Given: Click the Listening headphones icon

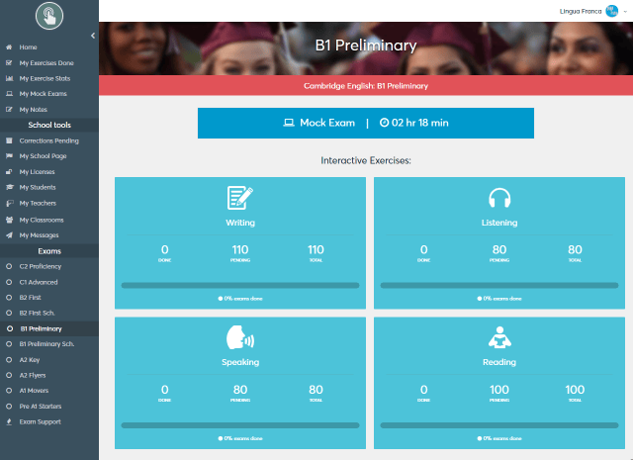Looking at the screenshot, I should pos(499,198).
